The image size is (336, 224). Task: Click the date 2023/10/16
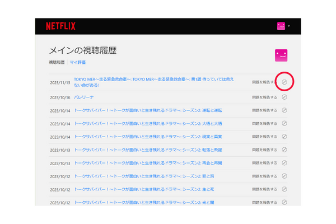pos(60,98)
